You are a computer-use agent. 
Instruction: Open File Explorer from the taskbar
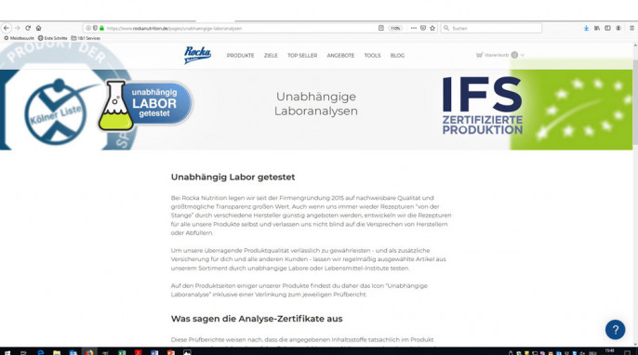[57, 352]
